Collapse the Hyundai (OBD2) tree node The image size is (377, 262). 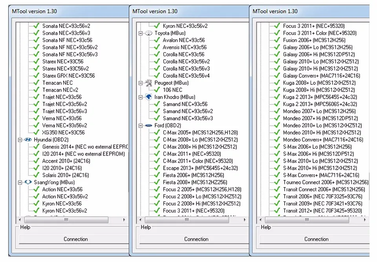coord(20,140)
